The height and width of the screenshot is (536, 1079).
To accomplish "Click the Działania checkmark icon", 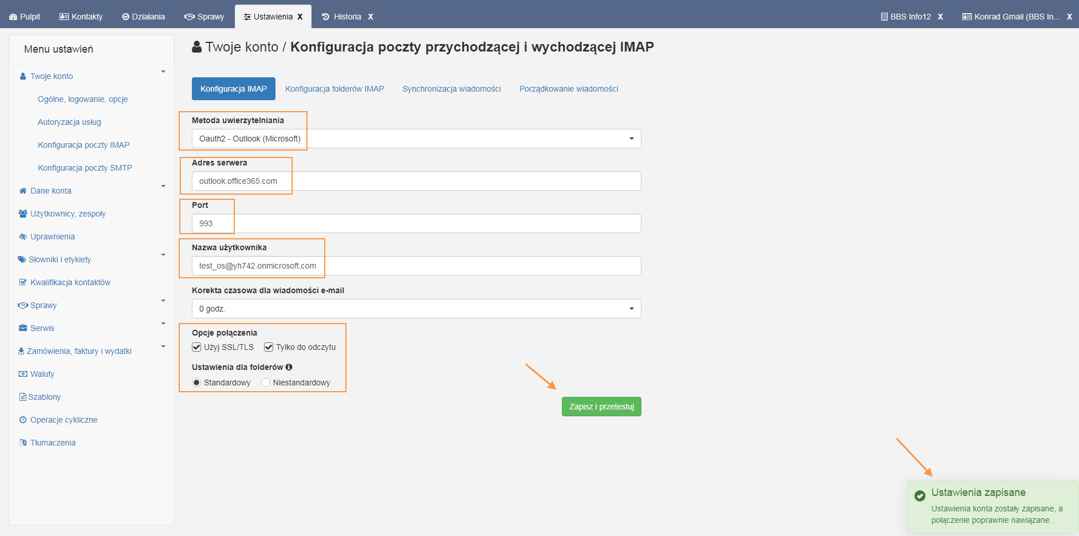I will pos(125,17).
